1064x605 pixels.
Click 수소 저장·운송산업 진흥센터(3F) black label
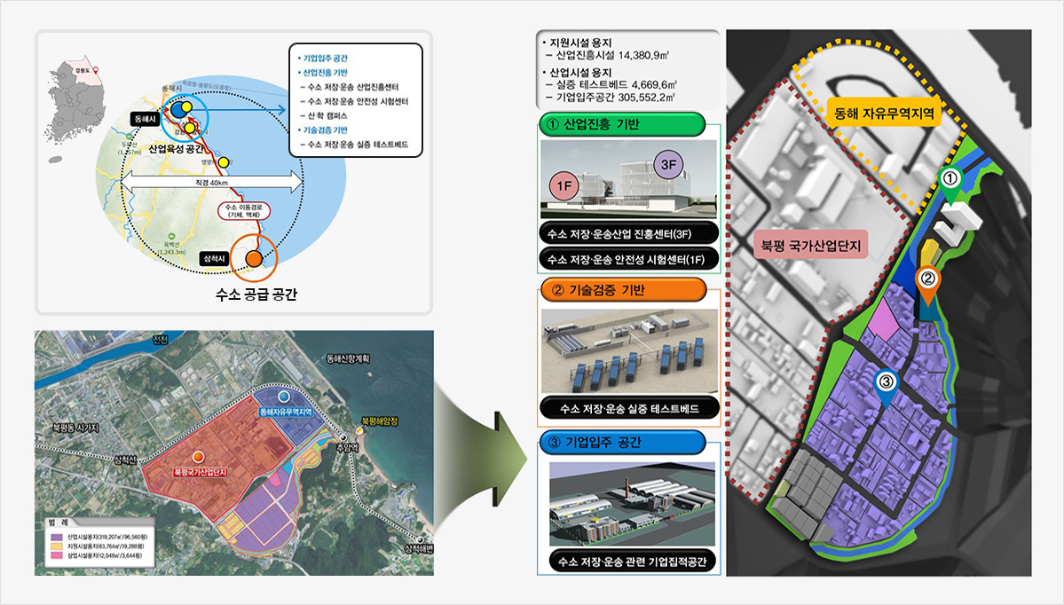coord(628,233)
